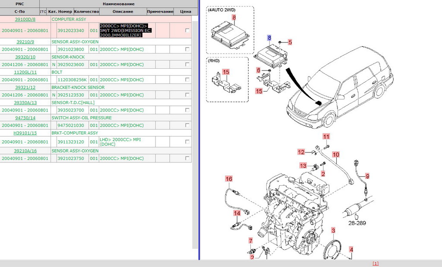Screen dimensions: 442x267
Task: Open the 39320/10 knock sensor link
Action: pyautogui.click(x=25, y=57)
